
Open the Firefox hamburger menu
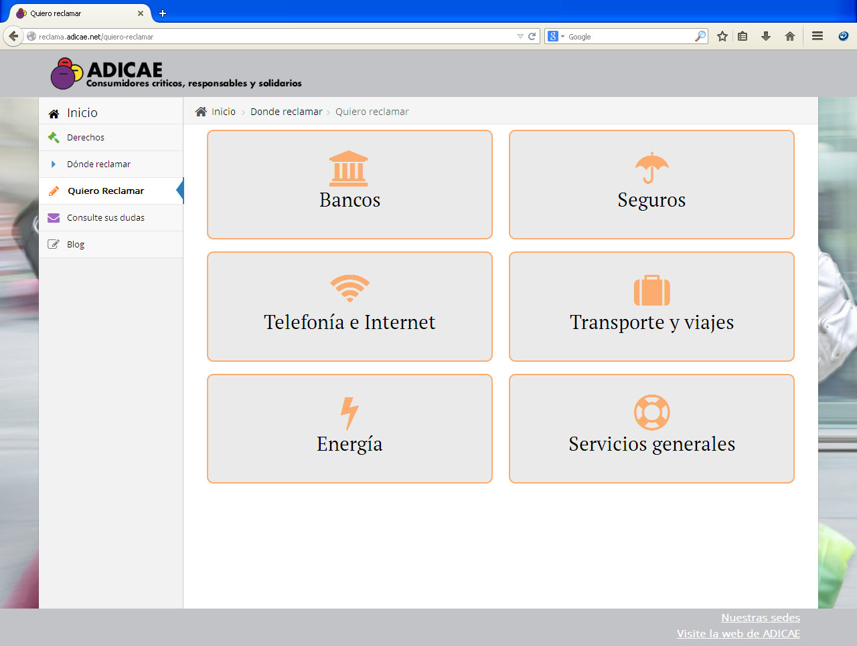pos(817,36)
